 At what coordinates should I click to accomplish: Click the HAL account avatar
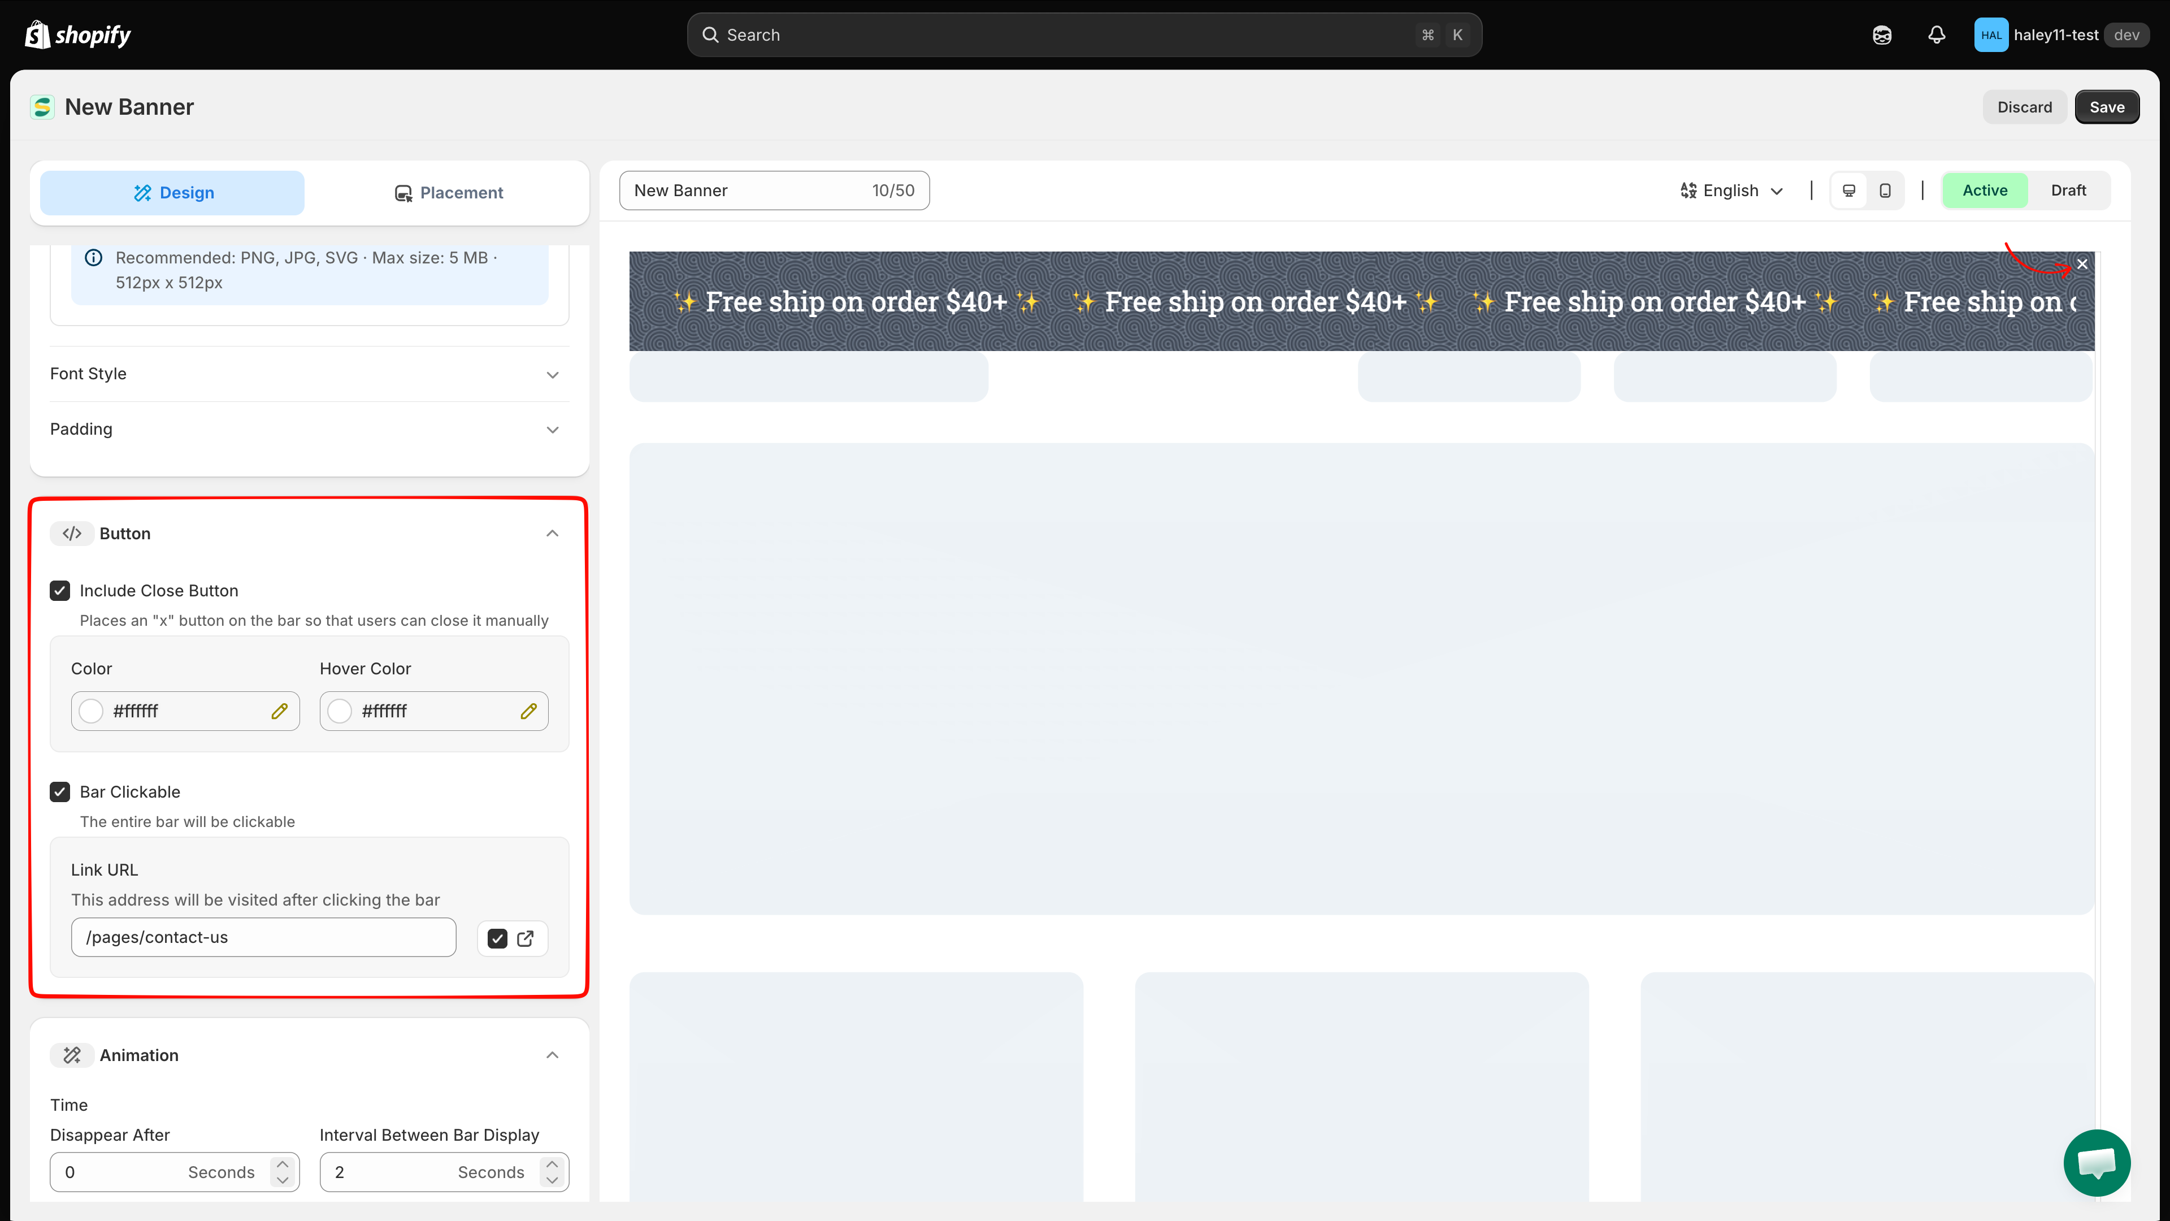pyautogui.click(x=1991, y=34)
